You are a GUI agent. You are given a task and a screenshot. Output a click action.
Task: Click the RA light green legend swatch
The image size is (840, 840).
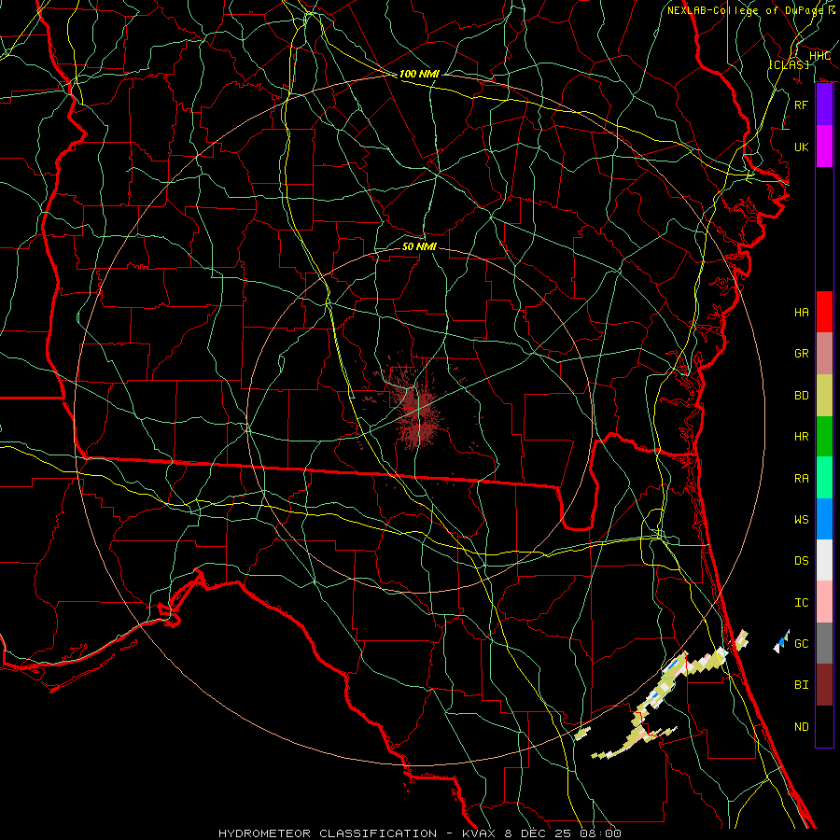(824, 478)
